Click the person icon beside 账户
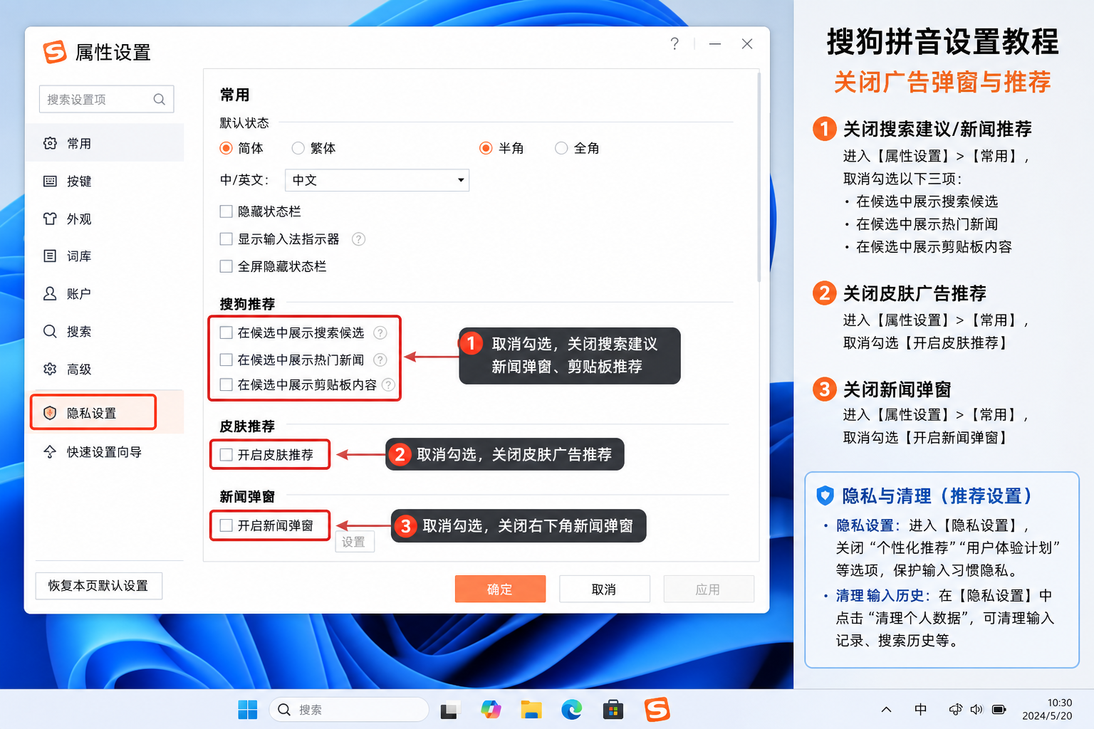 50,293
